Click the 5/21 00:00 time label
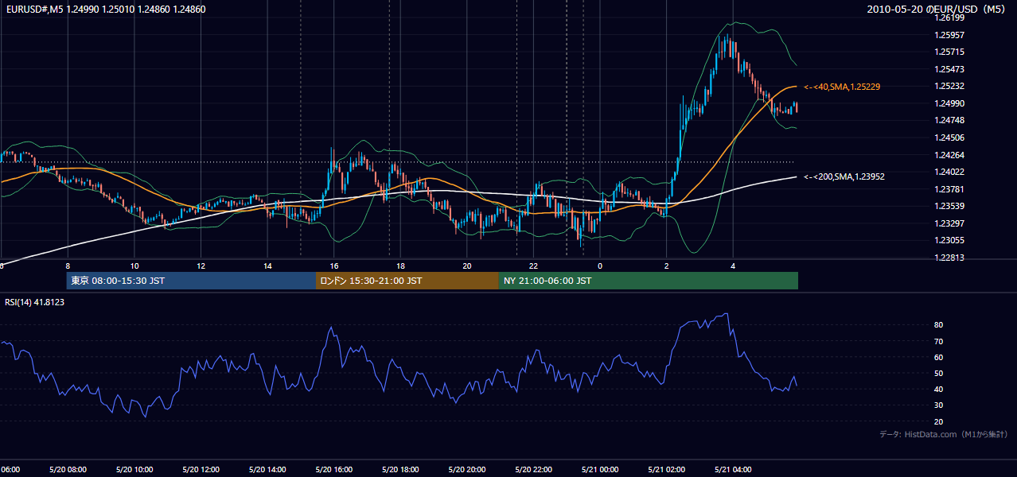Image resolution: width=1017 pixels, height=477 pixels. [x=600, y=470]
